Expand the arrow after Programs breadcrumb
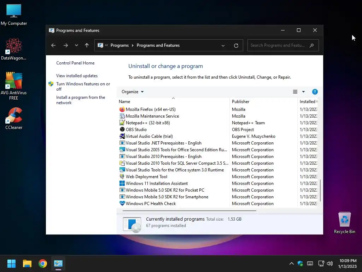362x272 pixels. coord(133,45)
